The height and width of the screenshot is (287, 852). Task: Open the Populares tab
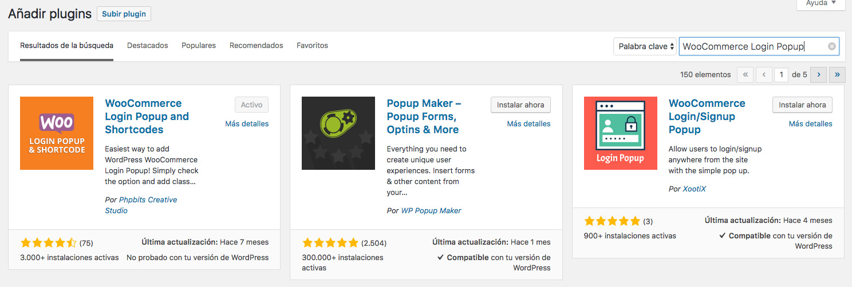[199, 45]
